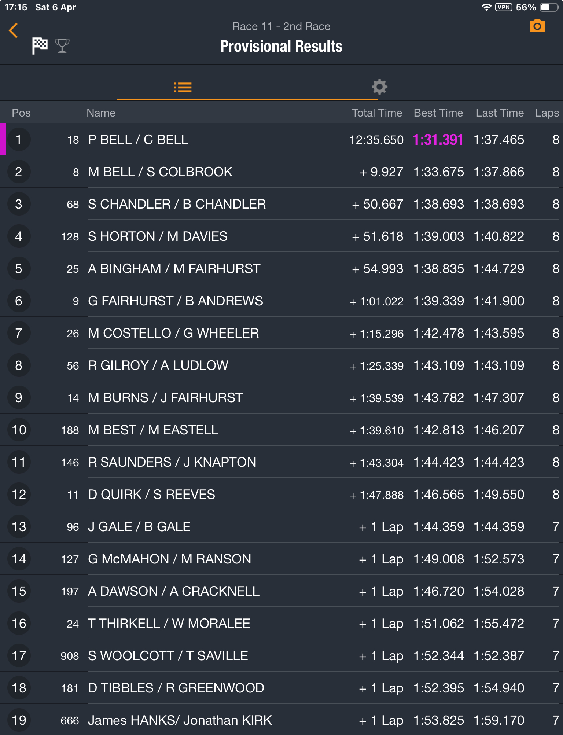Tap the orange camera icon
The image size is (563, 735).
pyautogui.click(x=537, y=26)
